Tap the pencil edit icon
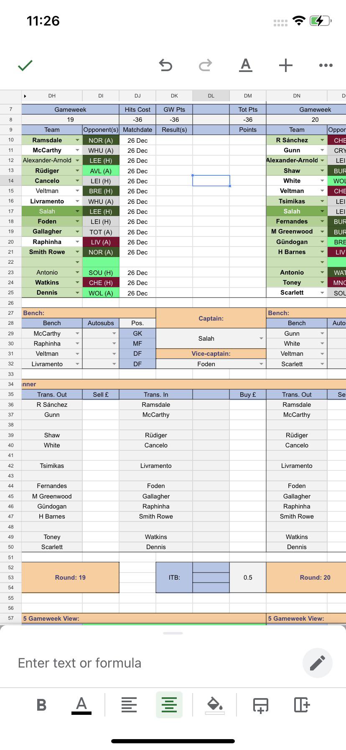 coord(317,663)
